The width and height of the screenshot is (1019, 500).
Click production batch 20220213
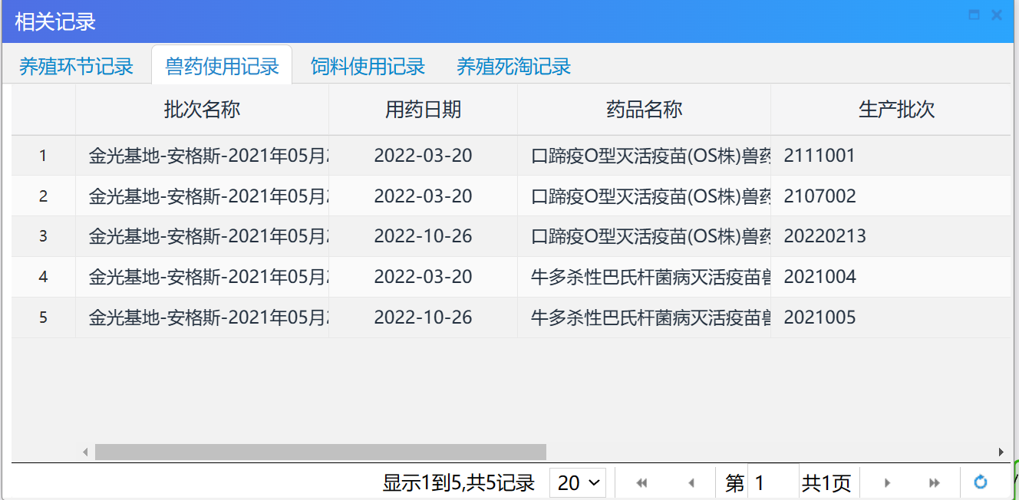click(x=825, y=236)
